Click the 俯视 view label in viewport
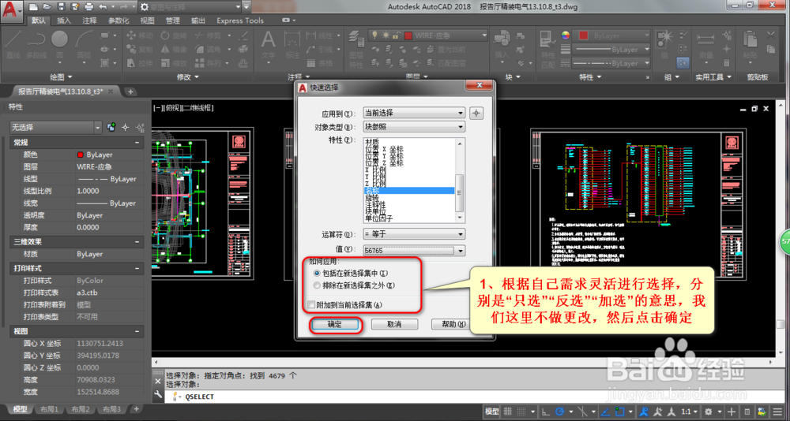Image resolution: width=790 pixels, height=421 pixels. click(x=173, y=108)
